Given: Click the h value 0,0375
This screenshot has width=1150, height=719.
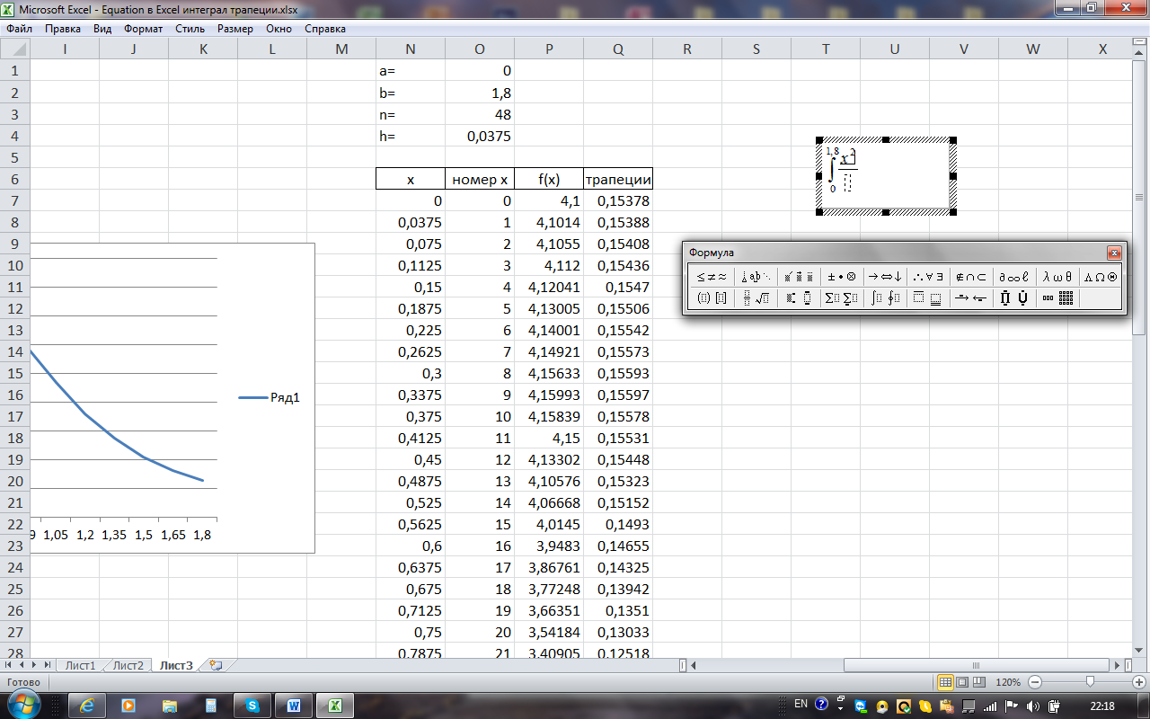Looking at the screenshot, I should pyautogui.click(x=480, y=136).
